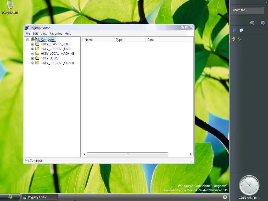Select the HKEY_CURRENT_USER label
This screenshot has height=201, width=268.
click(56, 49)
